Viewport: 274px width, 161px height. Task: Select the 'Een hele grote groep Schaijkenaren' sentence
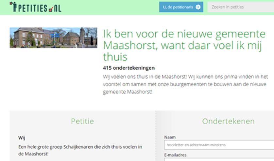pyautogui.click(x=80, y=150)
